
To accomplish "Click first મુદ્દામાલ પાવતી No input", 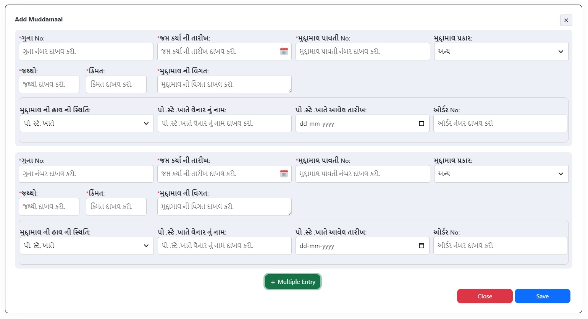I will tap(362, 52).
